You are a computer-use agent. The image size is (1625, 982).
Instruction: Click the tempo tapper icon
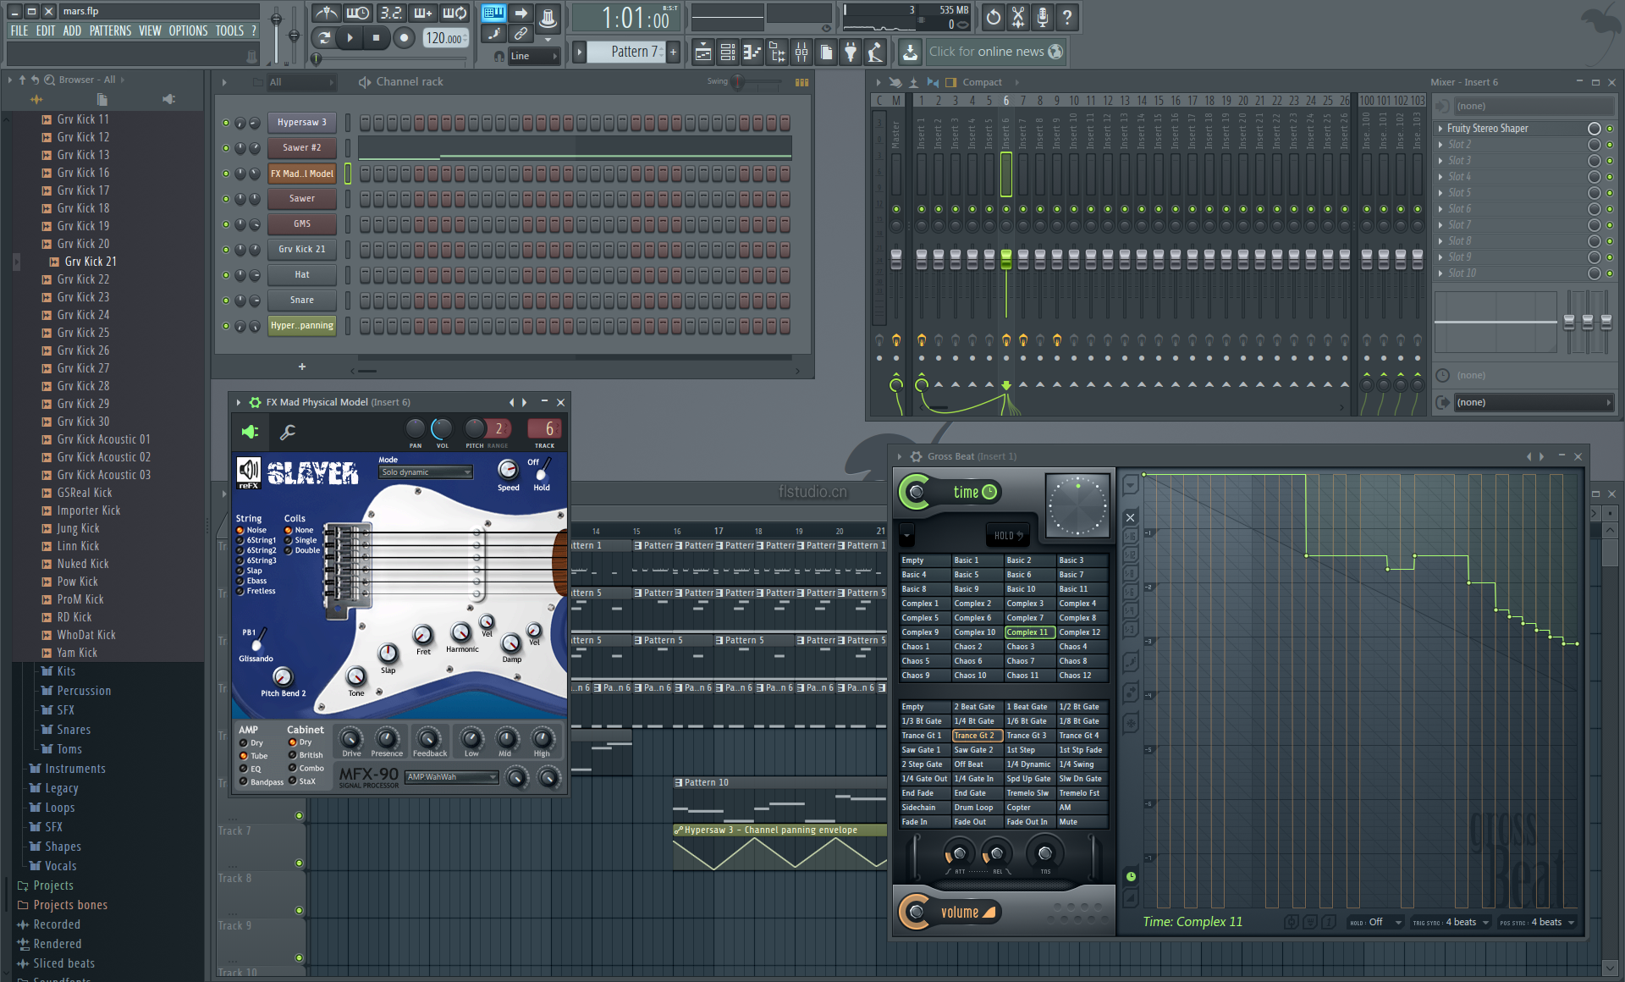coord(875,52)
